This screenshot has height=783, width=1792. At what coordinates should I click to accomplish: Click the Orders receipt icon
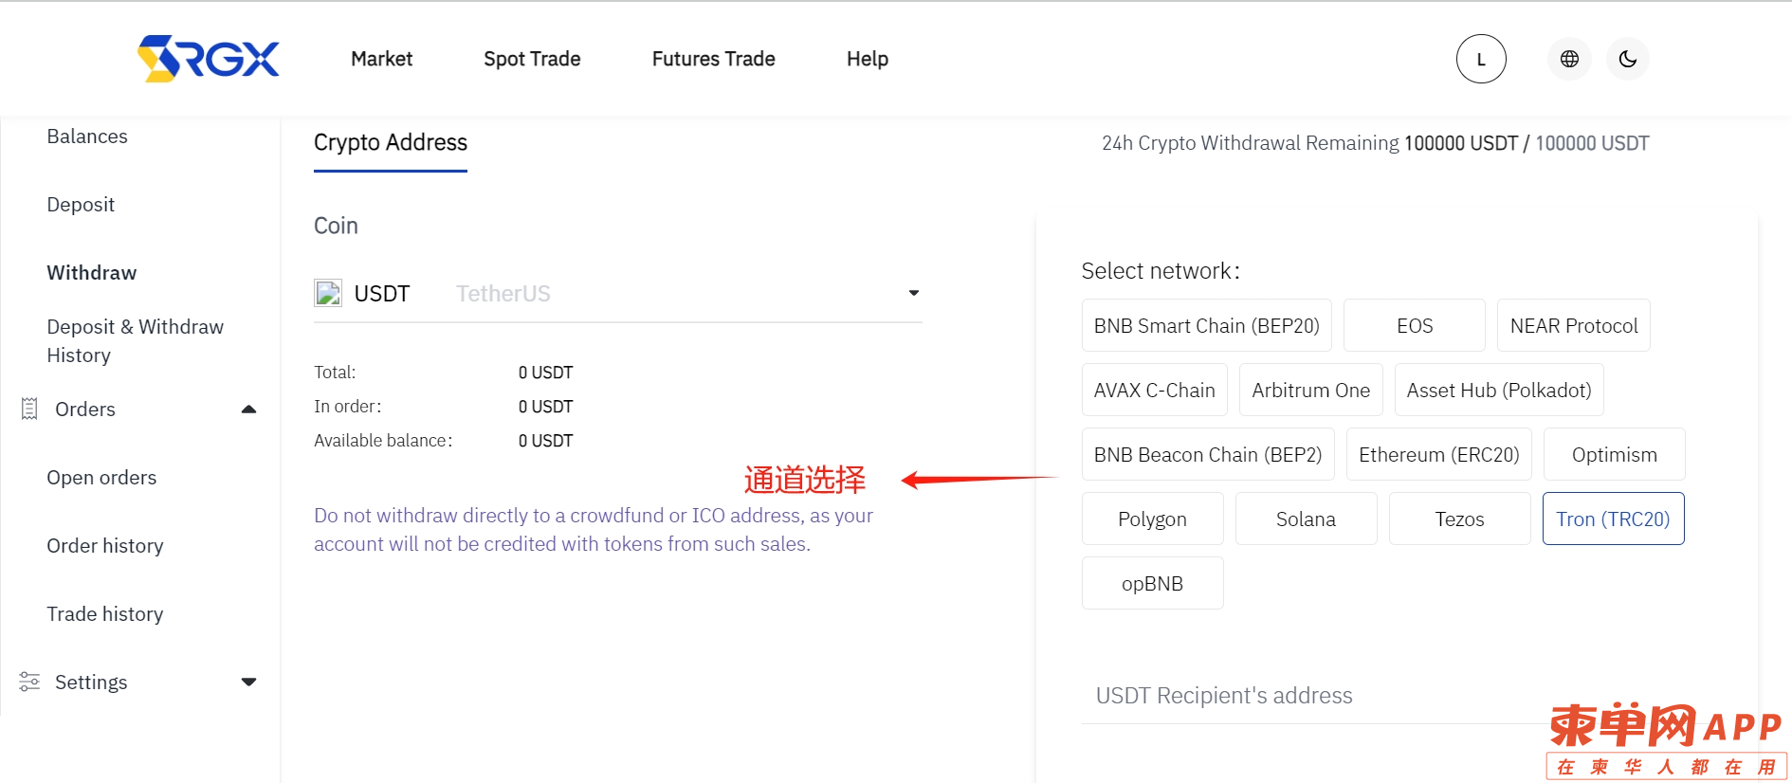(x=29, y=409)
